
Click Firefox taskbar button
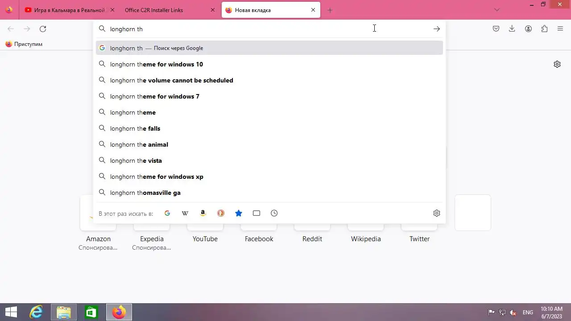click(119, 312)
